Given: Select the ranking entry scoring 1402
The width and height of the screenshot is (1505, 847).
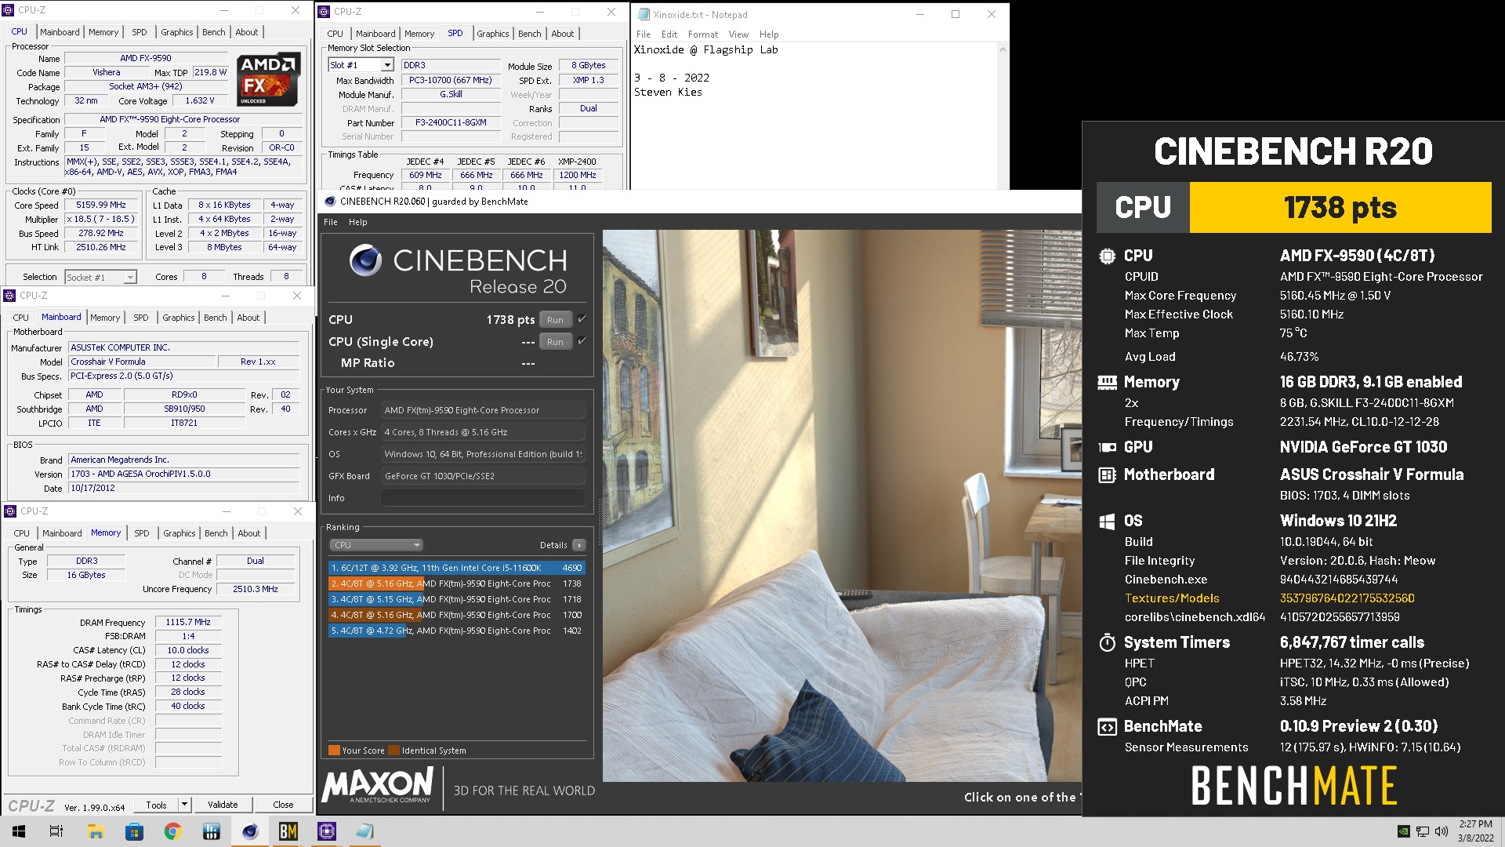Looking at the screenshot, I should click(x=456, y=631).
